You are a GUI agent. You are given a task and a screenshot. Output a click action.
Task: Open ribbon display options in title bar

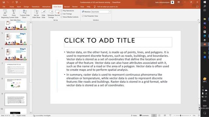179,2
